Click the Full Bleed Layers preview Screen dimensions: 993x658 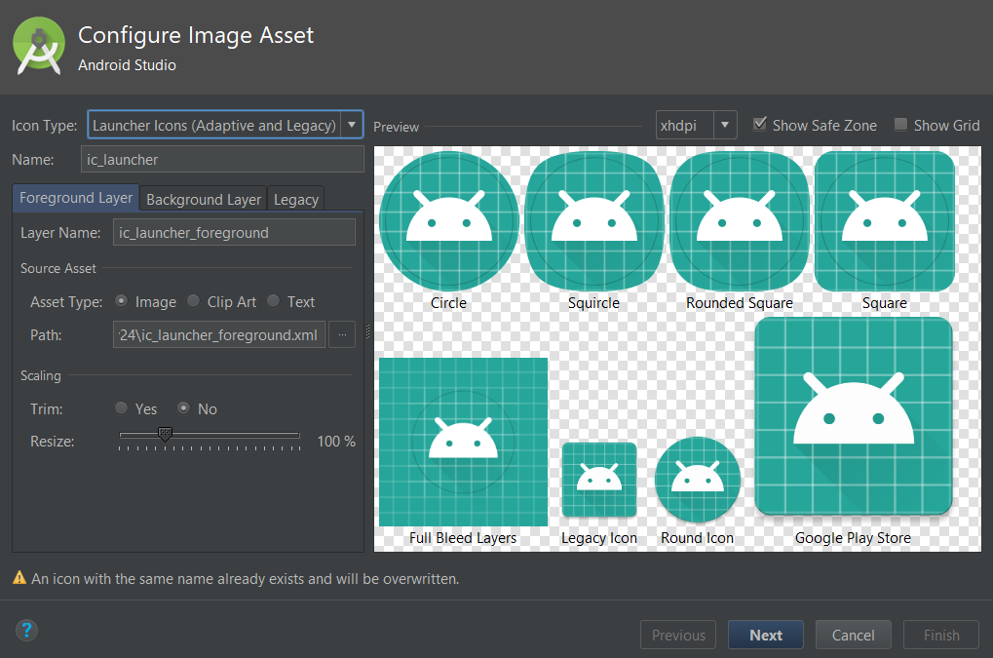tap(463, 442)
